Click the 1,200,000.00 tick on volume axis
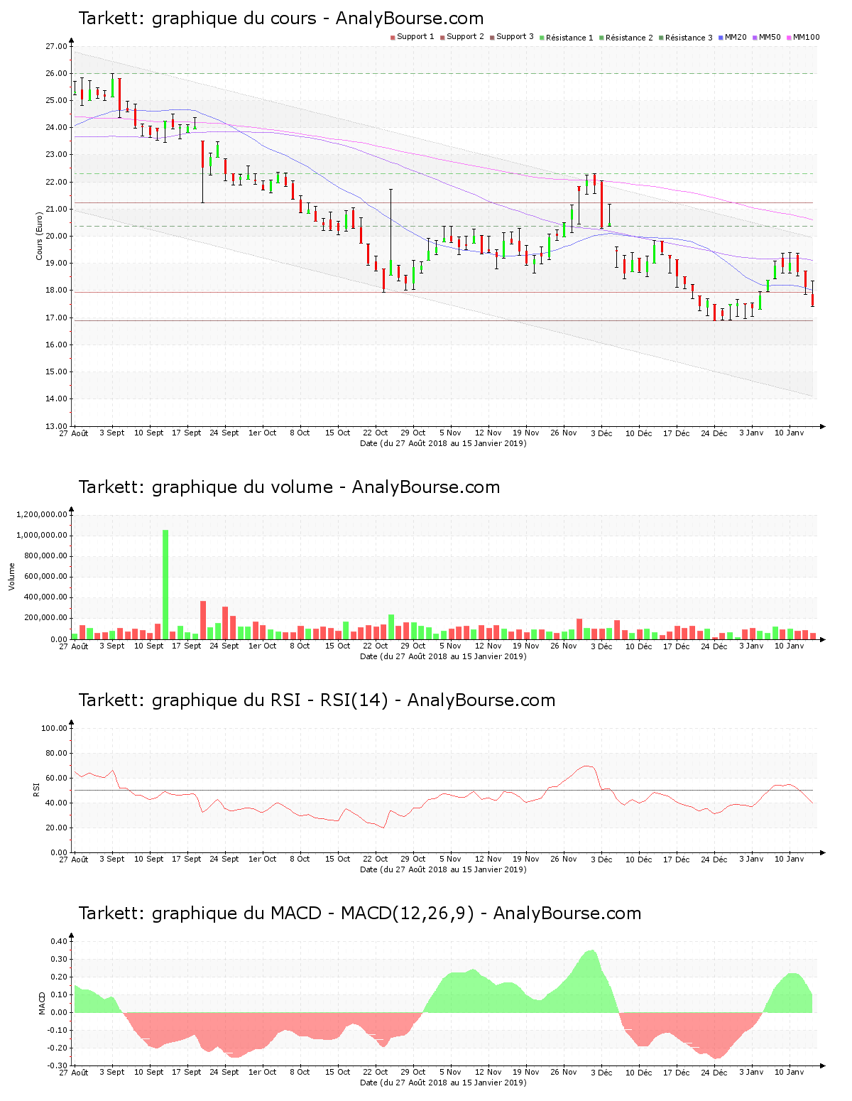Screen dimensions: 852x1101 (x=41, y=514)
